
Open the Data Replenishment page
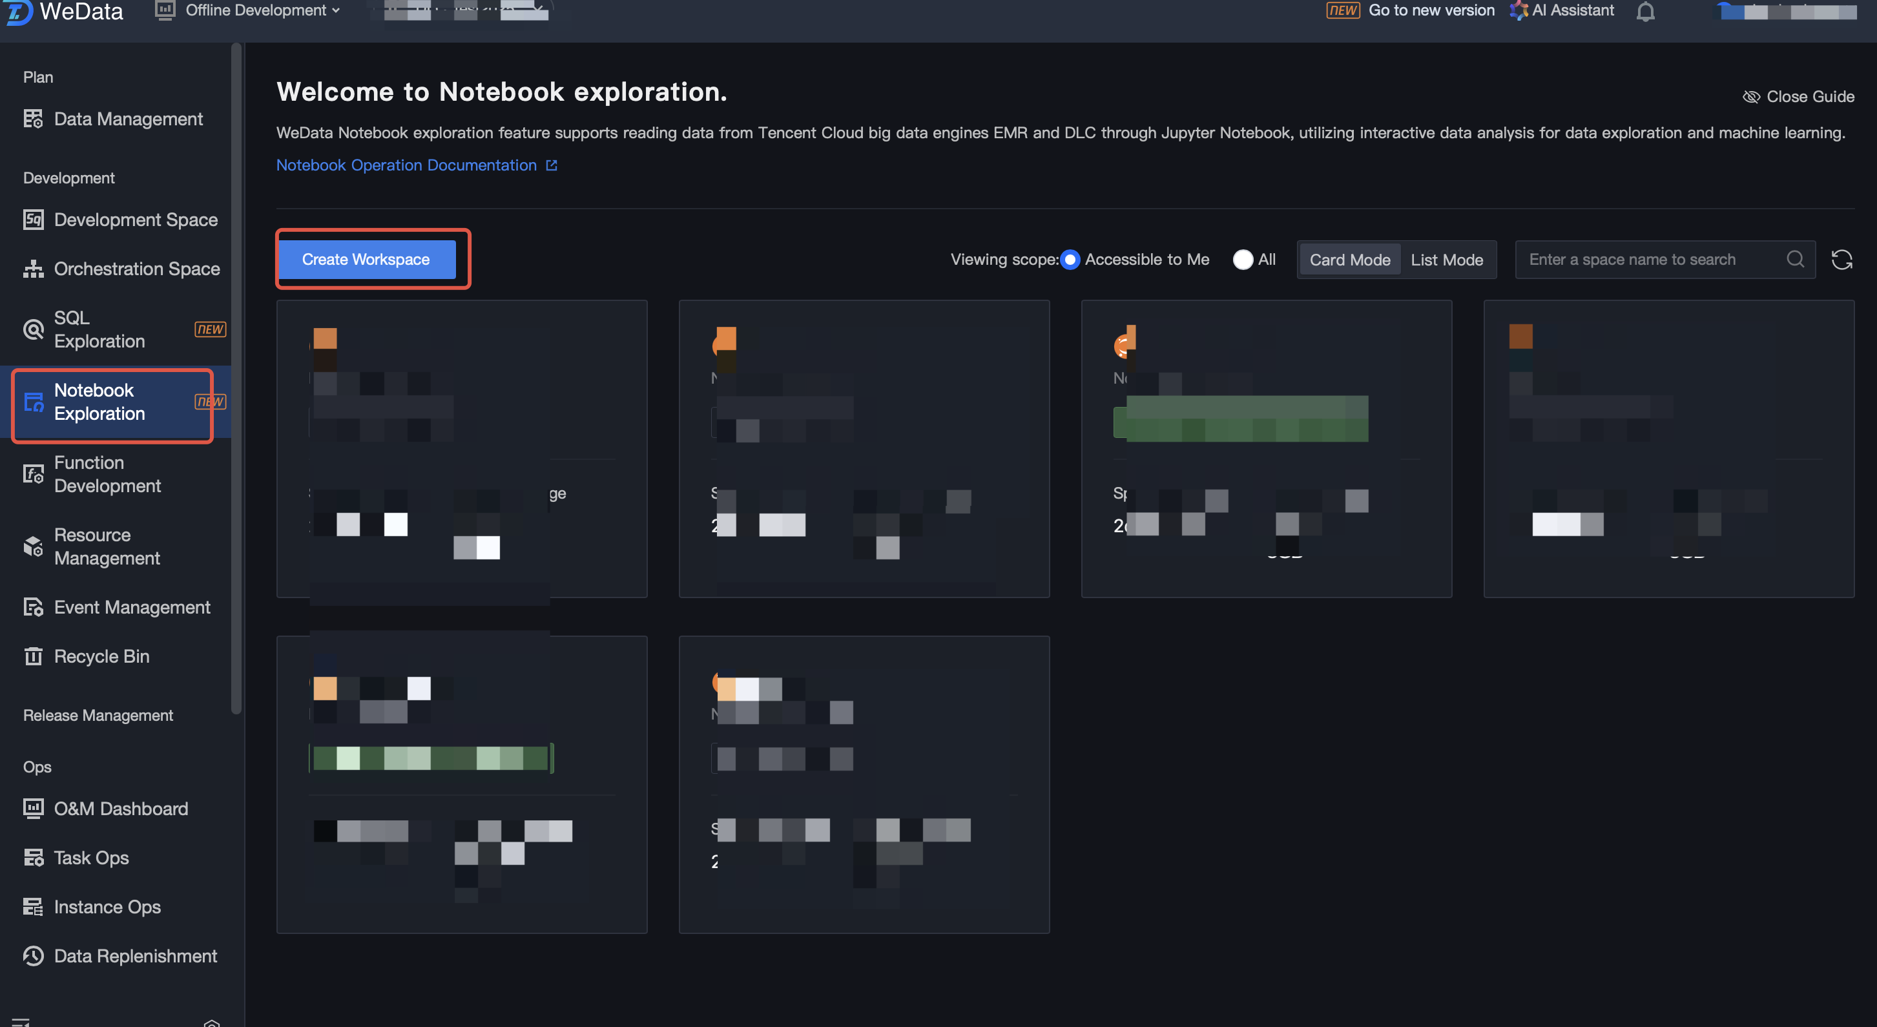(135, 957)
